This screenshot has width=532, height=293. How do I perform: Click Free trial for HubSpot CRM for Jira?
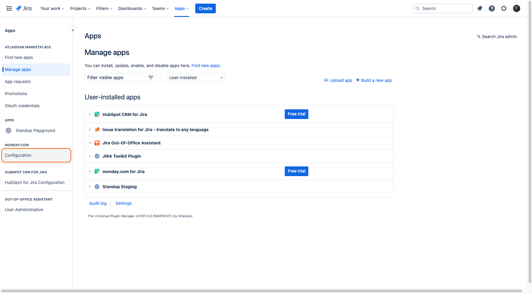297,114
